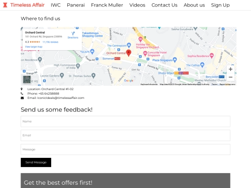
Task: Click the red Orchard Central map pin
Action: (129, 53)
